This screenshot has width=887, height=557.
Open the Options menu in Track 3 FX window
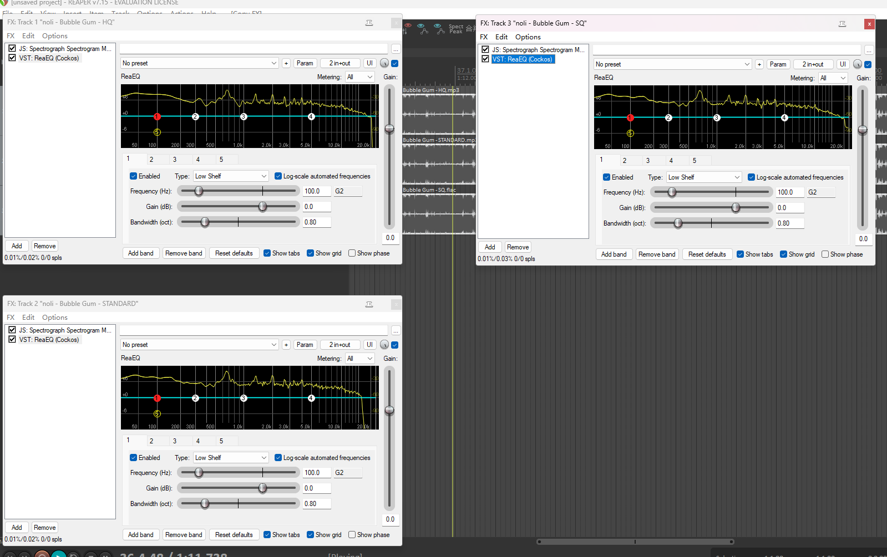528,37
